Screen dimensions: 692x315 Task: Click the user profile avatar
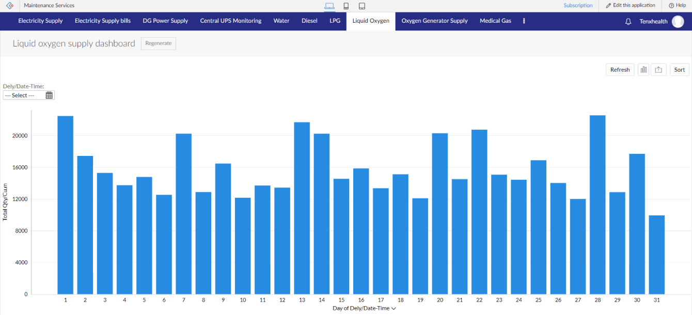pyautogui.click(x=678, y=22)
